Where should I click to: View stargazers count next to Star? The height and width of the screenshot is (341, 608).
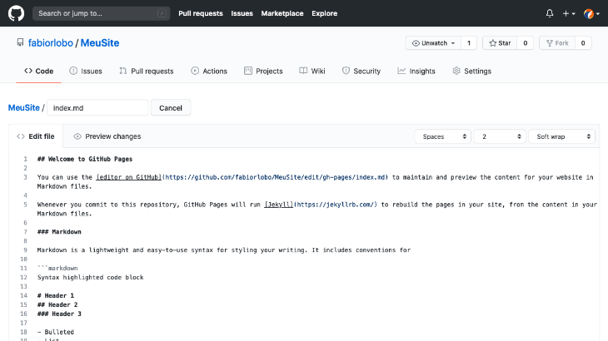click(x=526, y=43)
